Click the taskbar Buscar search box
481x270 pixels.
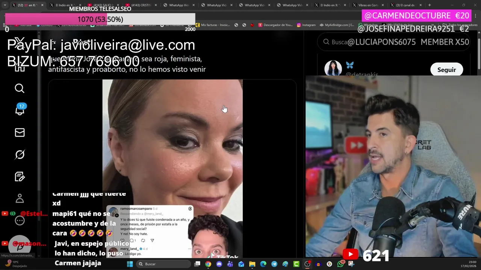(164, 264)
